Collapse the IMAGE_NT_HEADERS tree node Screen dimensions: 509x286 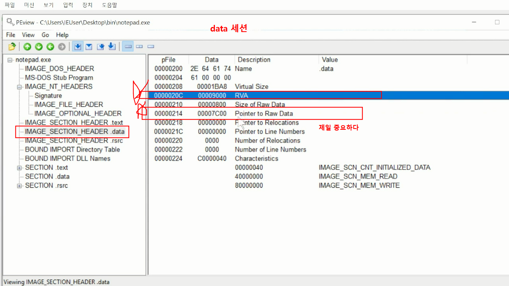pos(19,87)
